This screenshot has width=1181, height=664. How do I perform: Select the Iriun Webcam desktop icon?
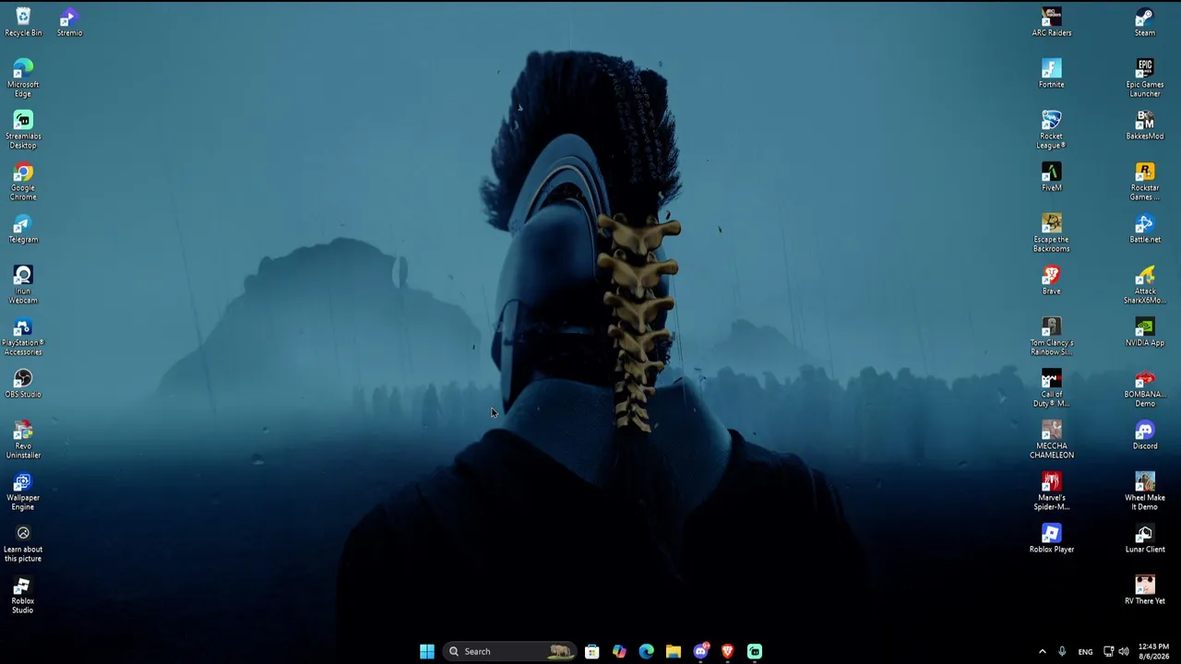pyautogui.click(x=23, y=285)
